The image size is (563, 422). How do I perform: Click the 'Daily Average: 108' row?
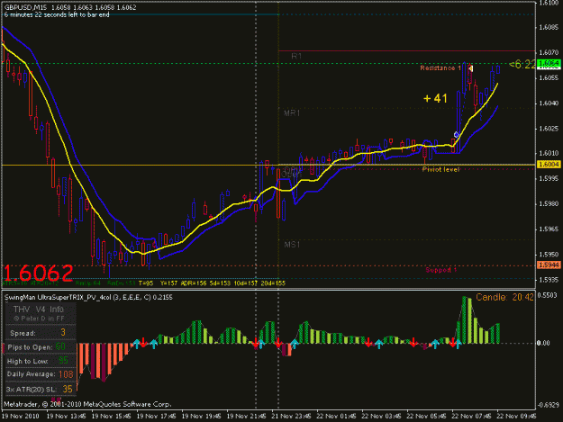pos(41,374)
